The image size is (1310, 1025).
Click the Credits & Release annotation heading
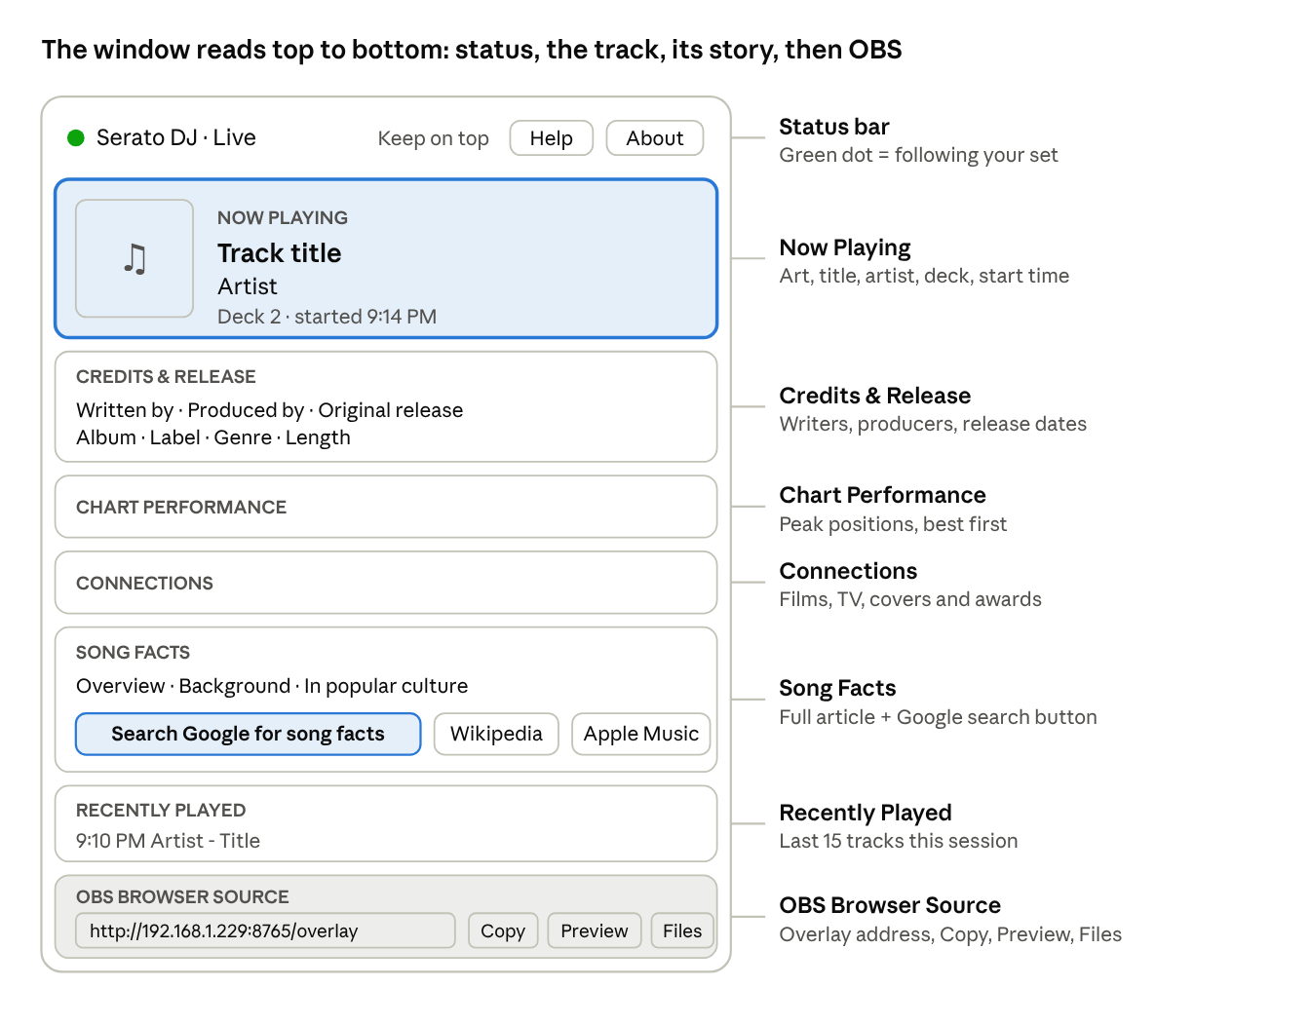[x=875, y=396]
